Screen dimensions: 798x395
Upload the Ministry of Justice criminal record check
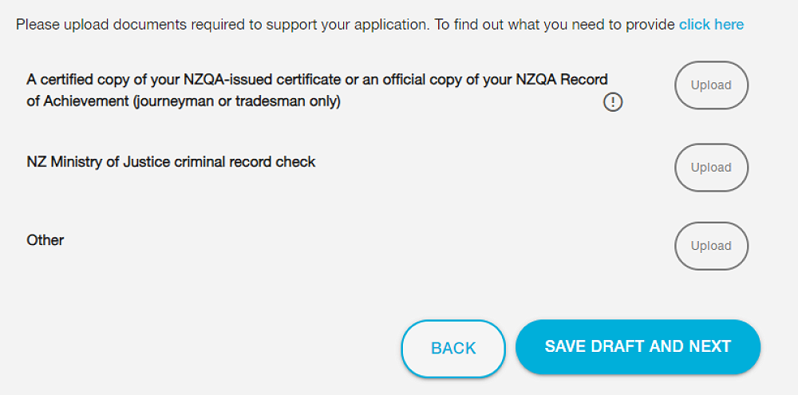pos(711,168)
